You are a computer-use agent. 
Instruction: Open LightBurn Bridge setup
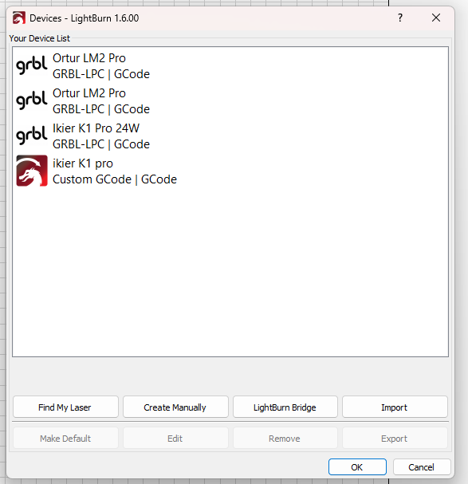285,407
